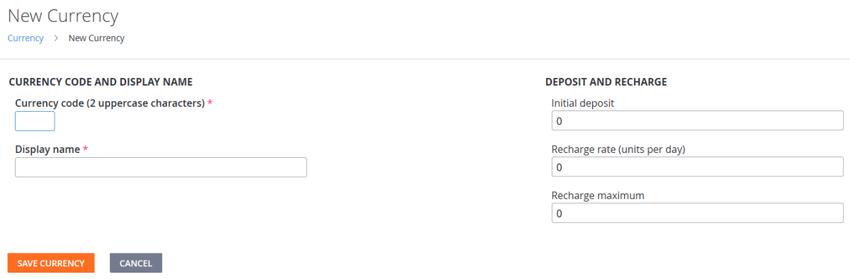
Task: Click the Save Currency button
Action: pyautogui.click(x=51, y=263)
